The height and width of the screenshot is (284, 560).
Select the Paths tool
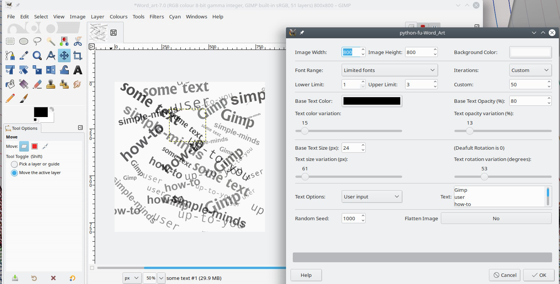click(10, 56)
